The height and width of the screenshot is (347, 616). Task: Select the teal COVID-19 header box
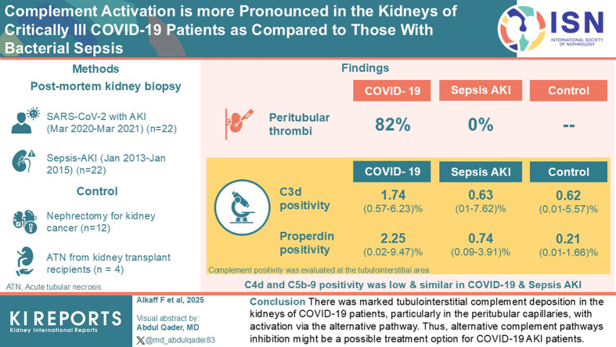391,172
